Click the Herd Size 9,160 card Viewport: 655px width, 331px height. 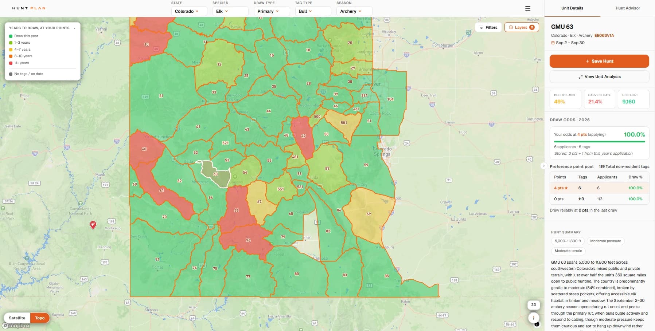pos(633,99)
